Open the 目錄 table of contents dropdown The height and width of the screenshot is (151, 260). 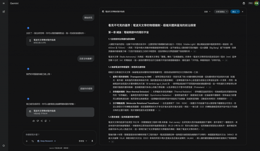207,12
